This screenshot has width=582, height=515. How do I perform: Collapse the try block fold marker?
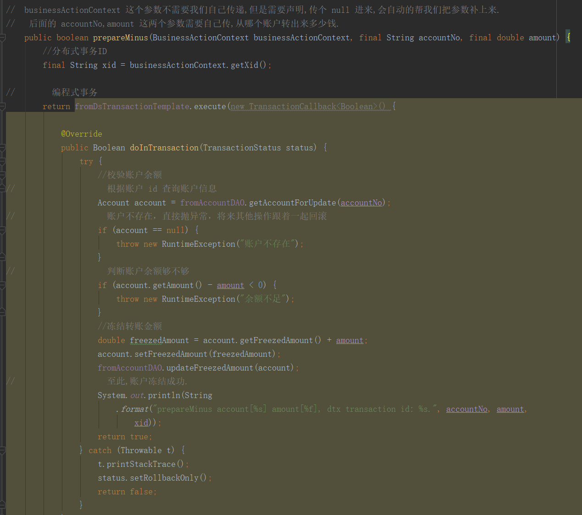click(x=2, y=161)
